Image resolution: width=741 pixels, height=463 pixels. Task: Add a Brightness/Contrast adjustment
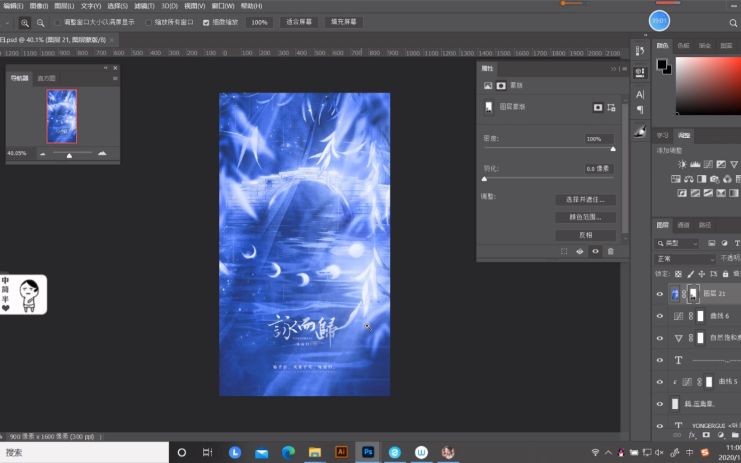[x=682, y=164]
